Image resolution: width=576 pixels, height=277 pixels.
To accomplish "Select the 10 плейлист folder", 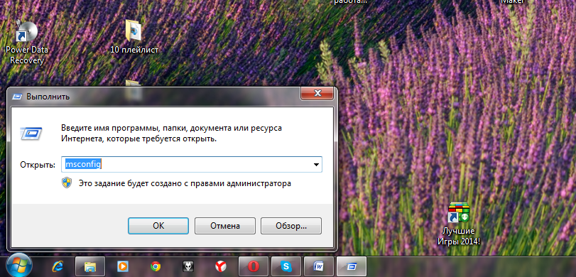I will (x=134, y=37).
